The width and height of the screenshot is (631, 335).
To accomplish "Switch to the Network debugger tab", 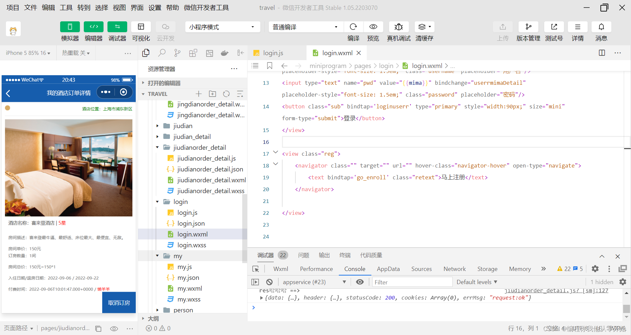I will click(455, 269).
